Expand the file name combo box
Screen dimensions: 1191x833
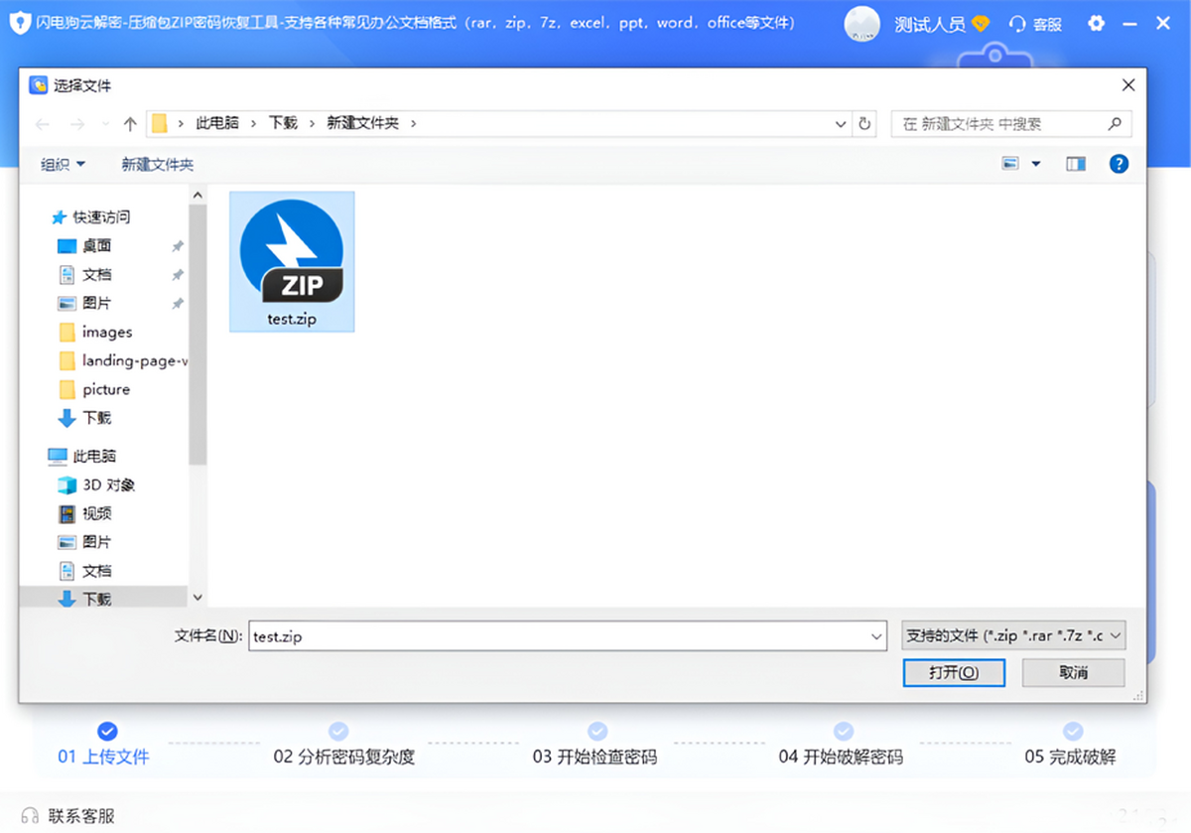tap(875, 636)
